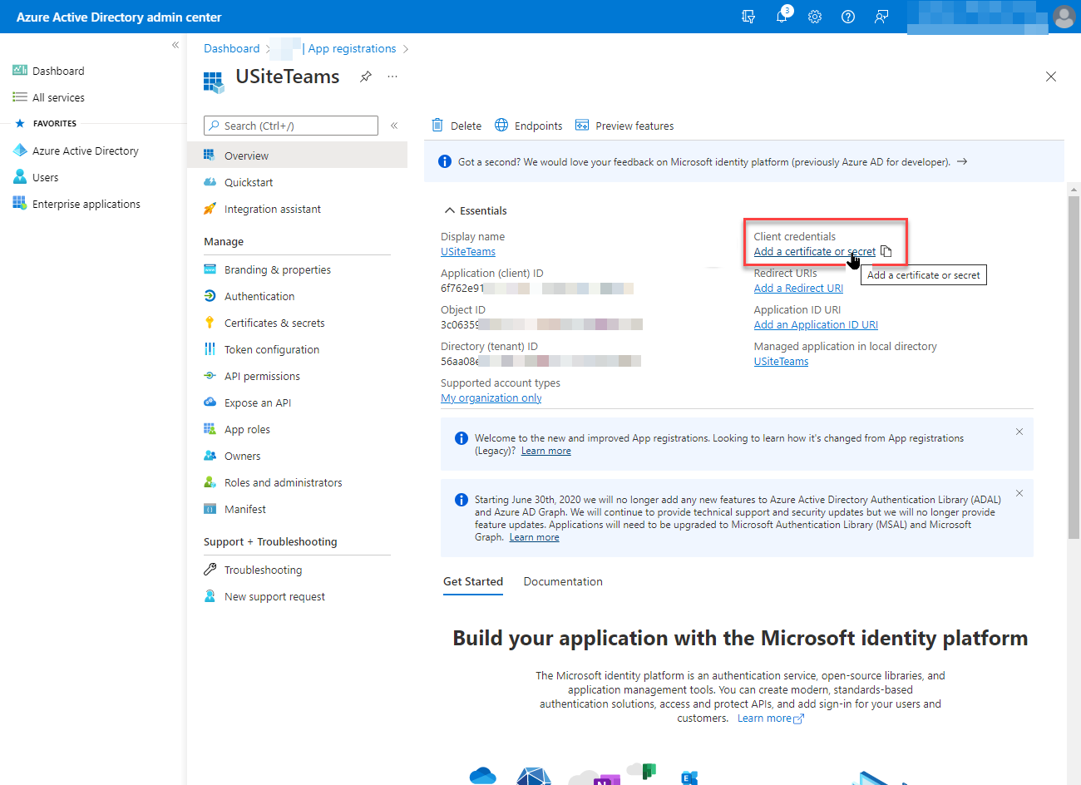This screenshot has height=785, width=1081.
Task: Click Add an Application ID URI
Action: pos(816,325)
